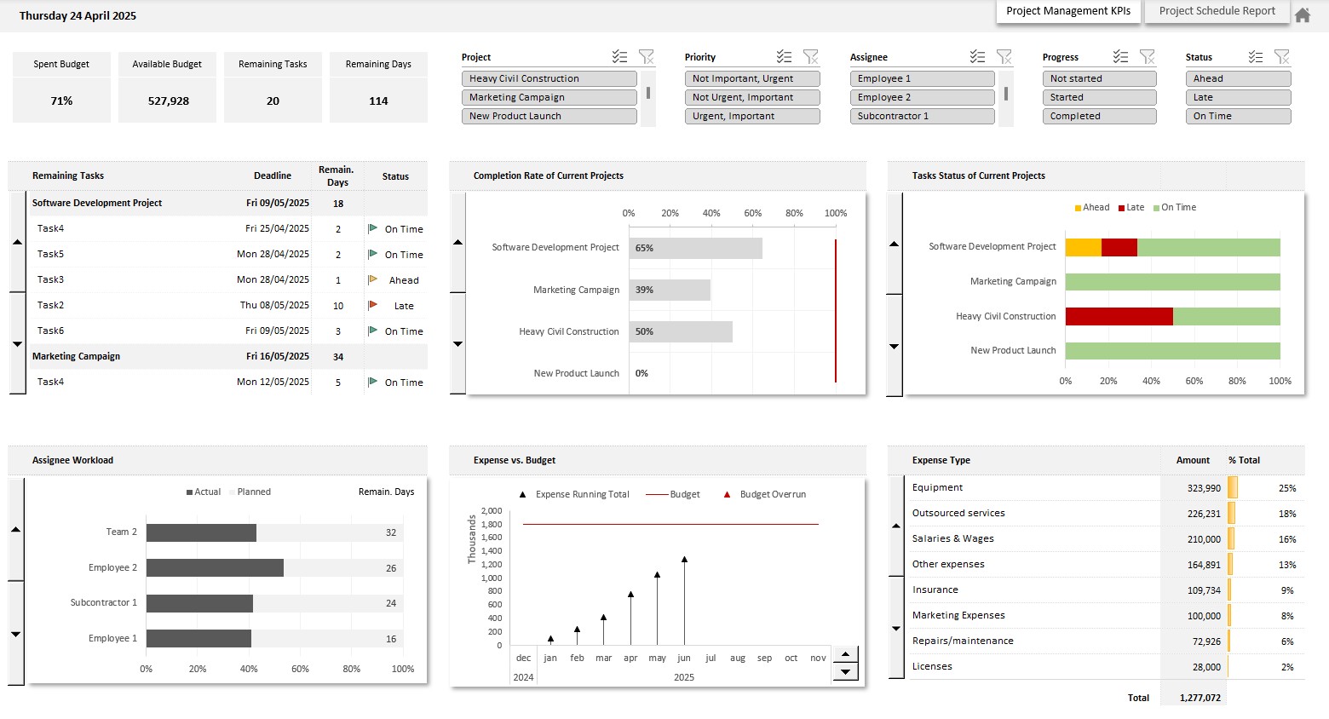Select the Project Management KPIs tab
This screenshot has height=719, width=1329.
pos(1067,11)
